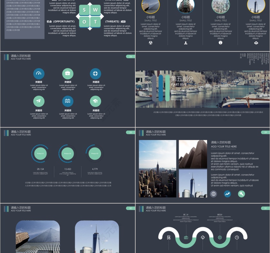Click the green paper plane icon
Image resolution: width=270 pixels, height=253 pixels.
39,101
